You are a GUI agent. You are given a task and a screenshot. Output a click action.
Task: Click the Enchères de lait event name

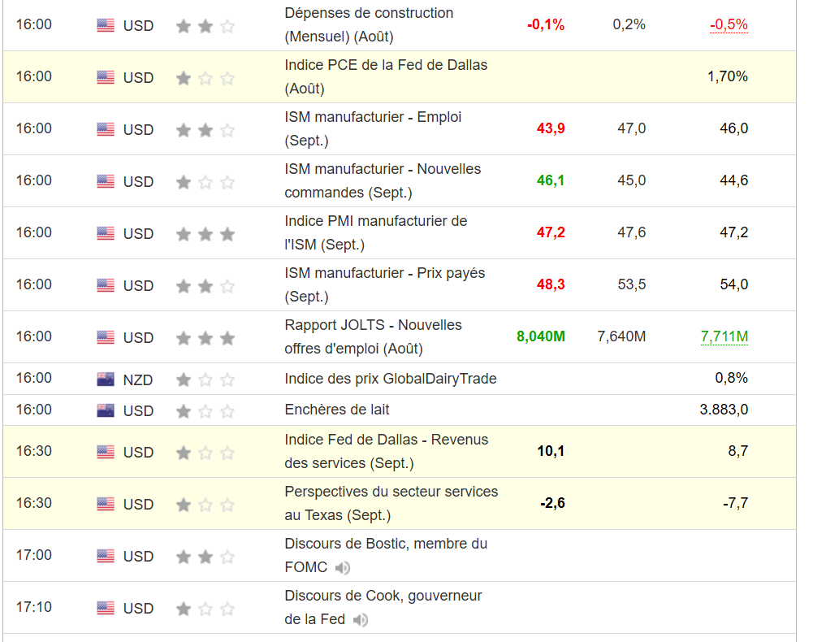(343, 410)
